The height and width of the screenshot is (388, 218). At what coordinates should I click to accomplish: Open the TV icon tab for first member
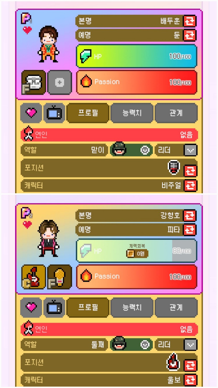click(54, 113)
